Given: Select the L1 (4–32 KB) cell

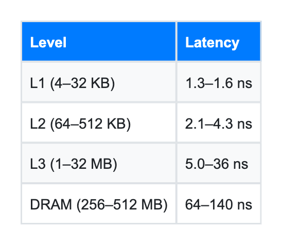Looking at the screenshot, I should click(99, 82).
